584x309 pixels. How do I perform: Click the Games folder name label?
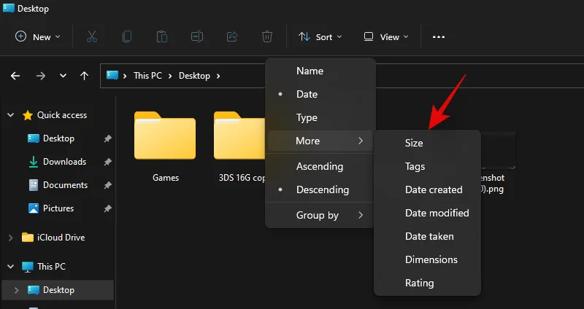[x=166, y=178]
